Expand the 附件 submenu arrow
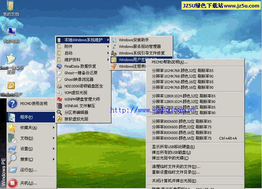This screenshot has height=189, width=262. (108, 47)
